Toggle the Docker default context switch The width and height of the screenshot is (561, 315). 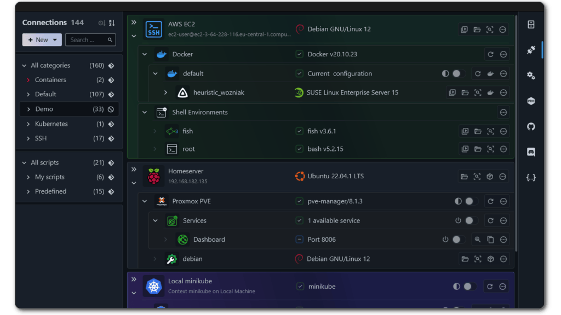458,74
